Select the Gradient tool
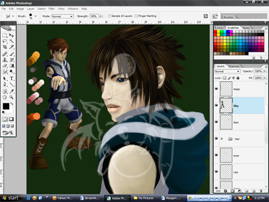The height and width of the screenshot is (202, 269). tap(11, 66)
